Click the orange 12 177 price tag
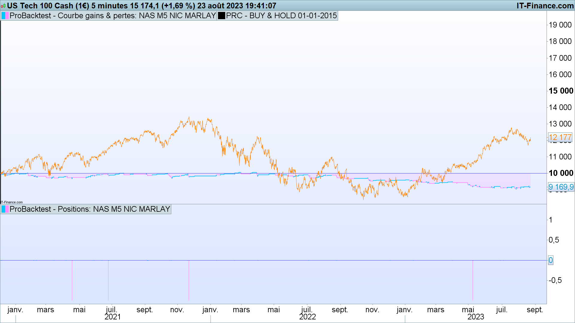The height and width of the screenshot is (323, 575). pos(560,138)
